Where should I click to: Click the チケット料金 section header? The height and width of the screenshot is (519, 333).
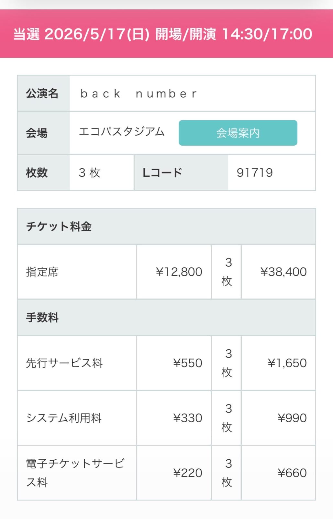59,226
